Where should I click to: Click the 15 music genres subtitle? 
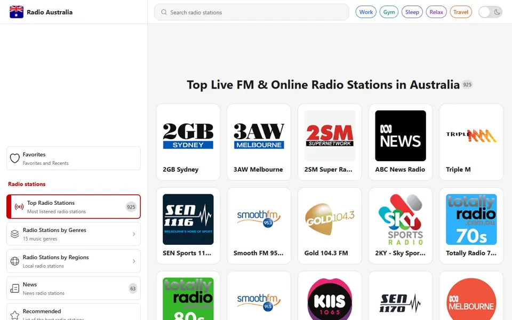tap(40, 239)
